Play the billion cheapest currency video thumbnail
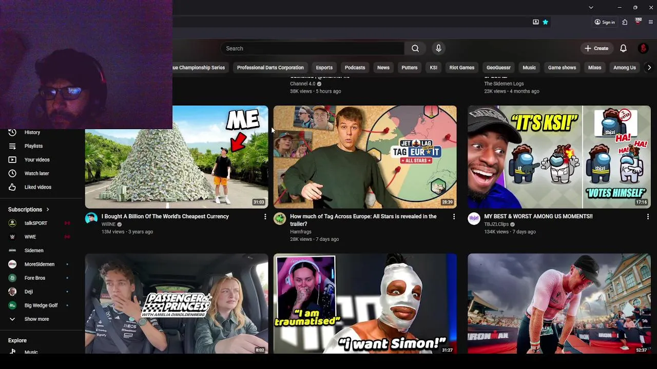Viewport: 657px width, 369px height. (177, 157)
